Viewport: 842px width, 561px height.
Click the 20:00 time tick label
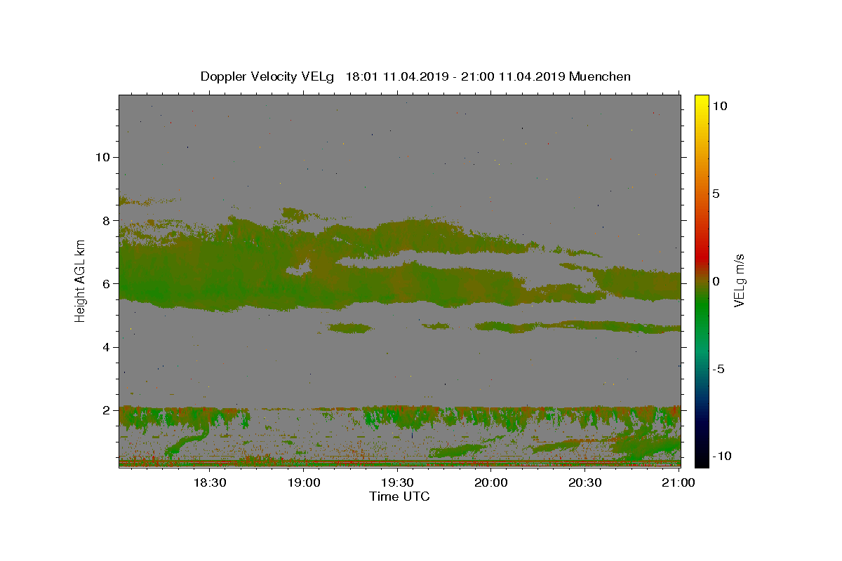click(491, 482)
